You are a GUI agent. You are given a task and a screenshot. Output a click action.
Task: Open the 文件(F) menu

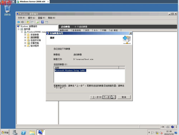click(21, 18)
